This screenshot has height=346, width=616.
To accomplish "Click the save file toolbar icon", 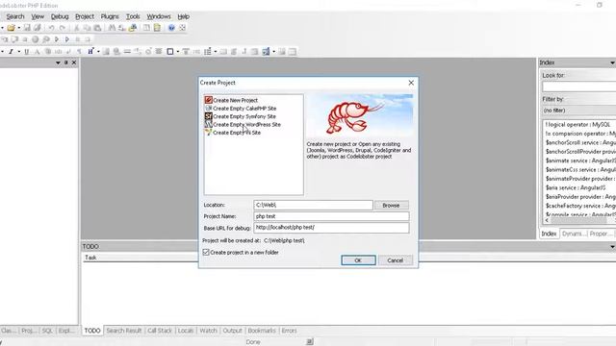I will click(27, 28).
